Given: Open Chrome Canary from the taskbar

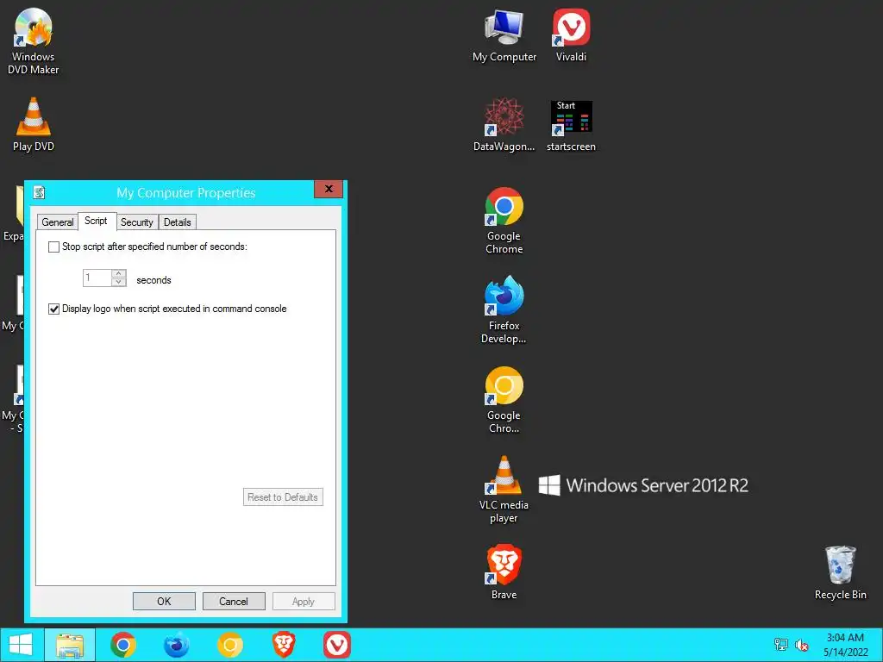Looking at the screenshot, I should pos(229,645).
